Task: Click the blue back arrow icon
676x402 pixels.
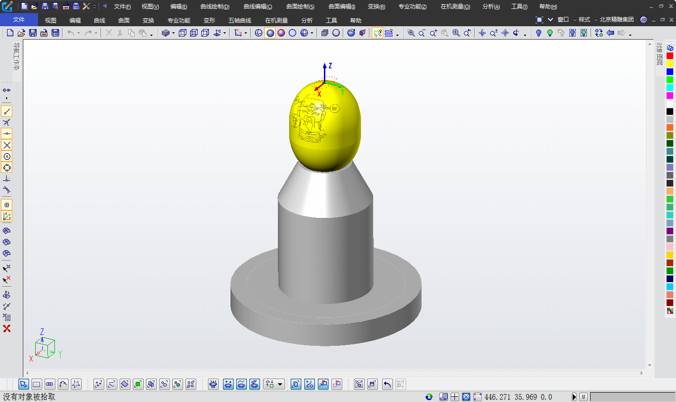Action: [610, 33]
